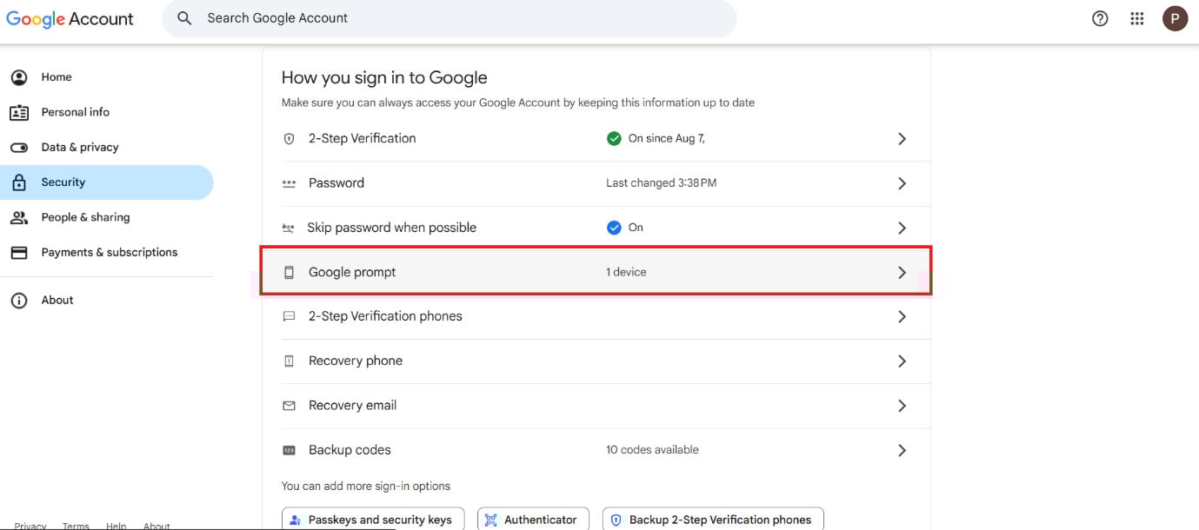Click the Passkeys person-key icon

tap(296, 520)
